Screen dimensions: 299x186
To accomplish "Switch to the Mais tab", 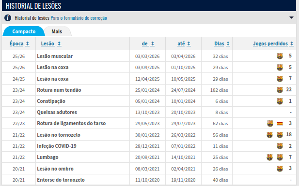I will point(57,31).
